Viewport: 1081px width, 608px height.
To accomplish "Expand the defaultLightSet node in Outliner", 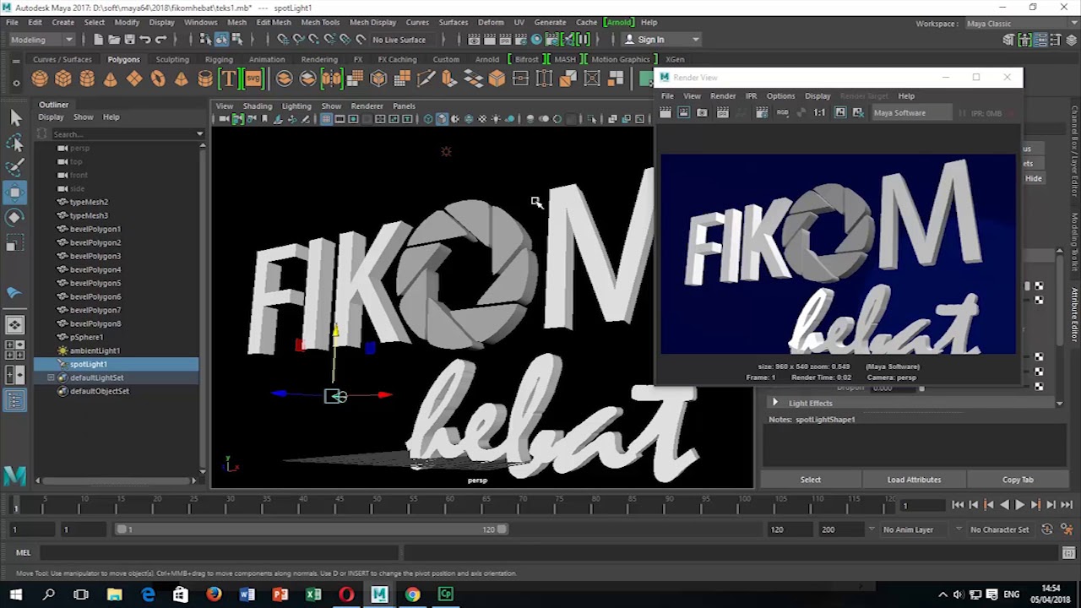I will click(x=51, y=377).
